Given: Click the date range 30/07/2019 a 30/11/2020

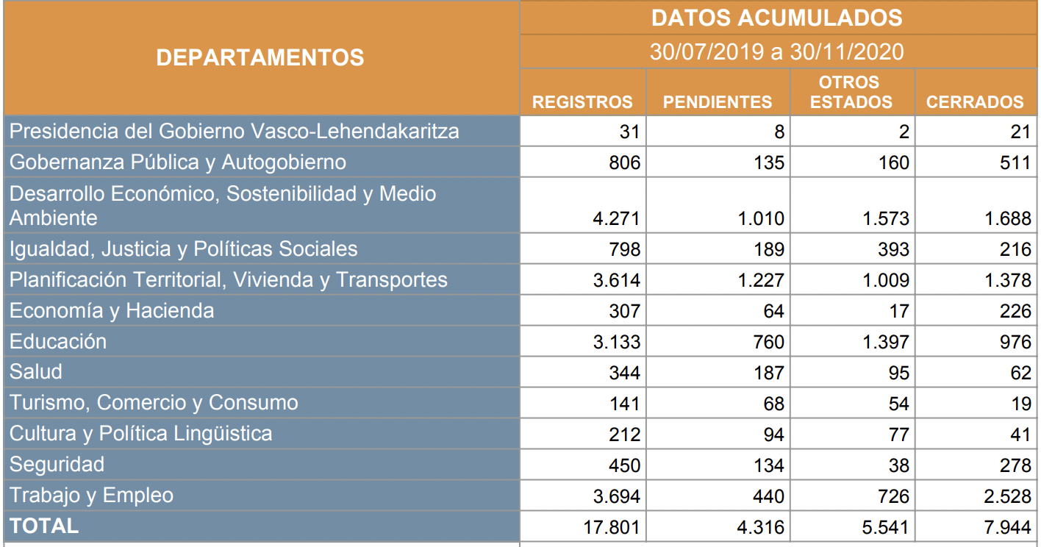Looking at the screenshot, I should pos(777,51).
